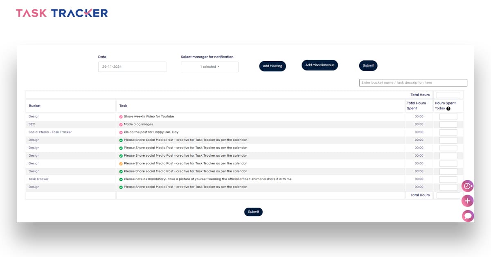Open the empty Bucket dropdown in the bottom row
The height and width of the screenshot is (257, 491).
[70, 195]
